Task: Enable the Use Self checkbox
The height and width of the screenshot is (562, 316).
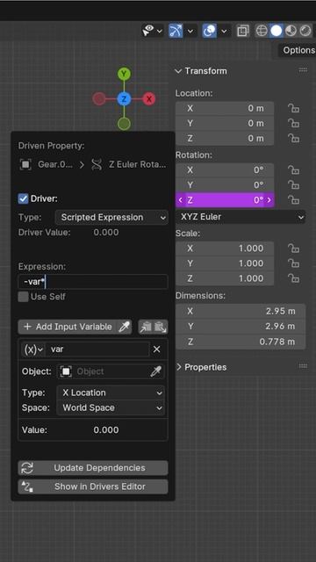Action: click(x=24, y=297)
